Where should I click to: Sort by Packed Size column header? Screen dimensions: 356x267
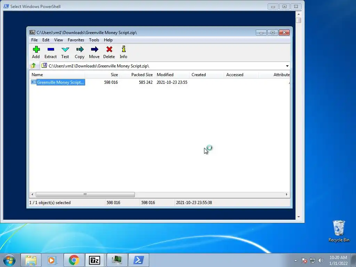click(137, 75)
